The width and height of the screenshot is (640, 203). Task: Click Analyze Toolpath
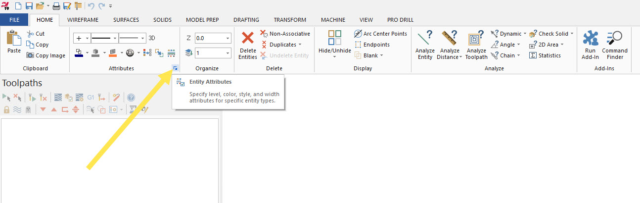pos(476,45)
